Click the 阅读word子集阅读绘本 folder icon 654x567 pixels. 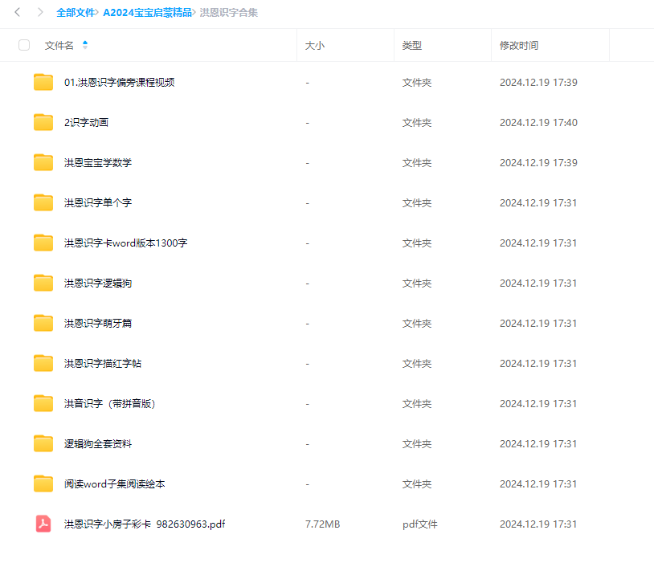pos(43,483)
